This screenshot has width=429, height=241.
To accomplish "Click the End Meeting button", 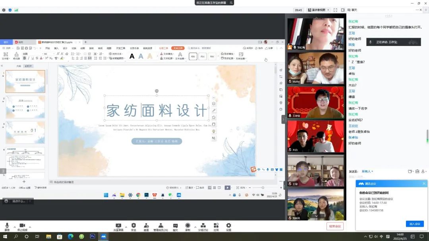I will pos(335,226).
